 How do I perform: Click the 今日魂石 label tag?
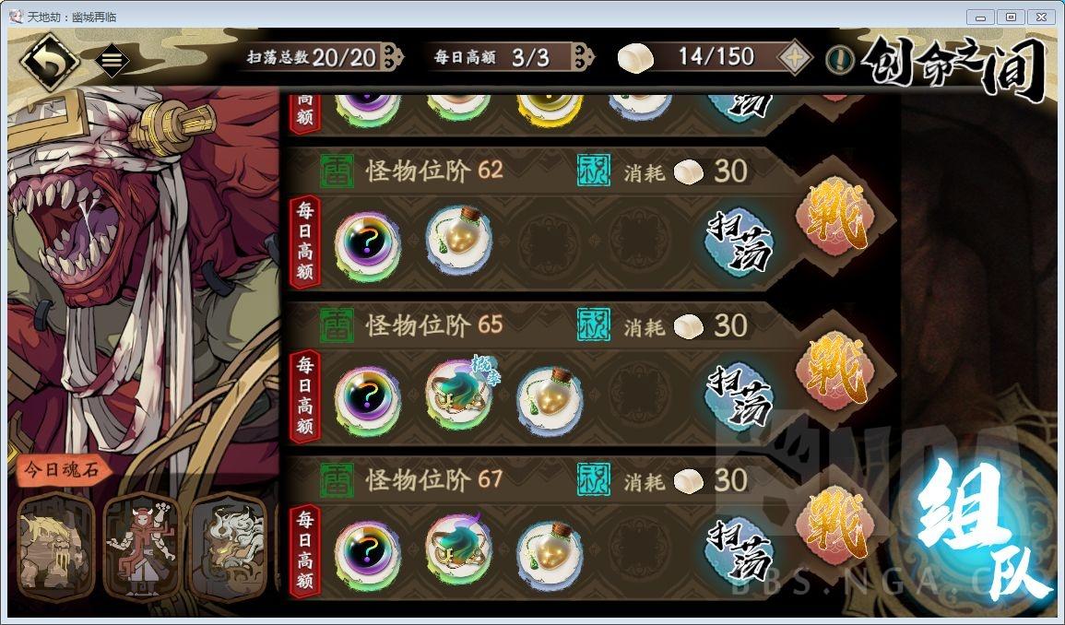click(61, 469)
